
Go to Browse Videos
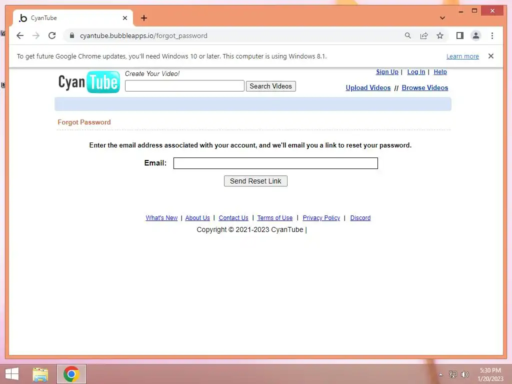pos(425,88)
